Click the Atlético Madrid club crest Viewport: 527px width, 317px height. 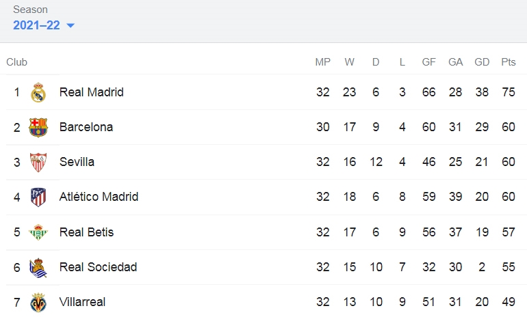point(38,197)
